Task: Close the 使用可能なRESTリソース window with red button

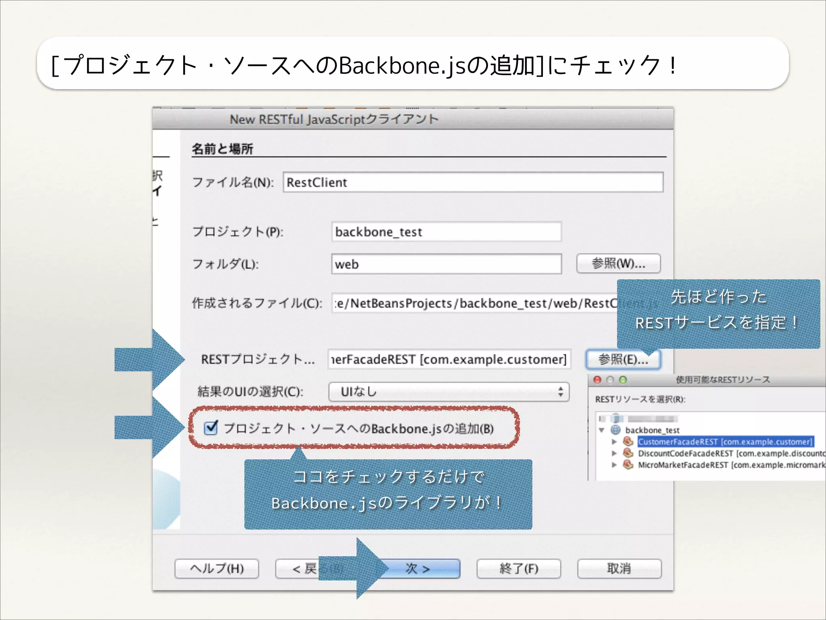Action: (x=597, y=380)
